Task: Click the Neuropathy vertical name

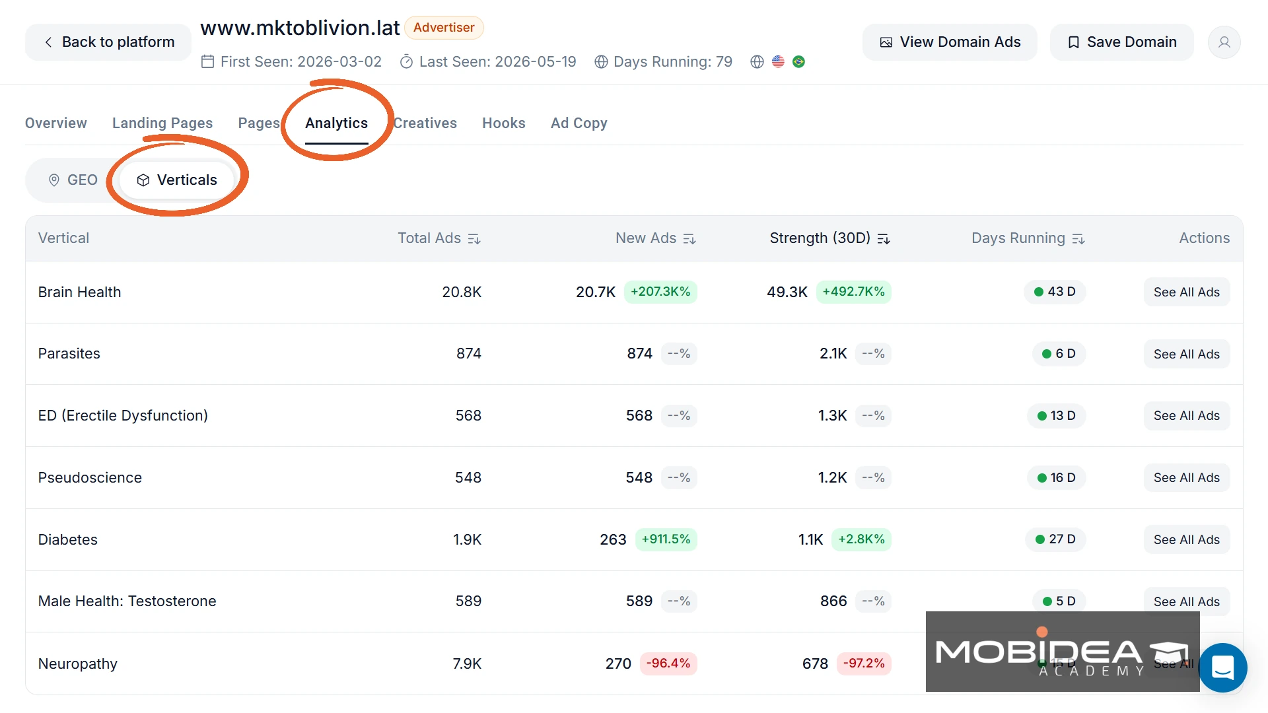Action: [77, 663]
